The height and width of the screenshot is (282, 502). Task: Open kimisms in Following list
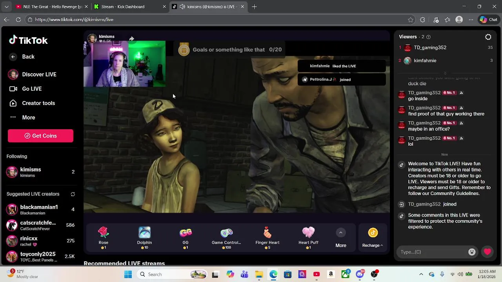(x=40, y=172)
